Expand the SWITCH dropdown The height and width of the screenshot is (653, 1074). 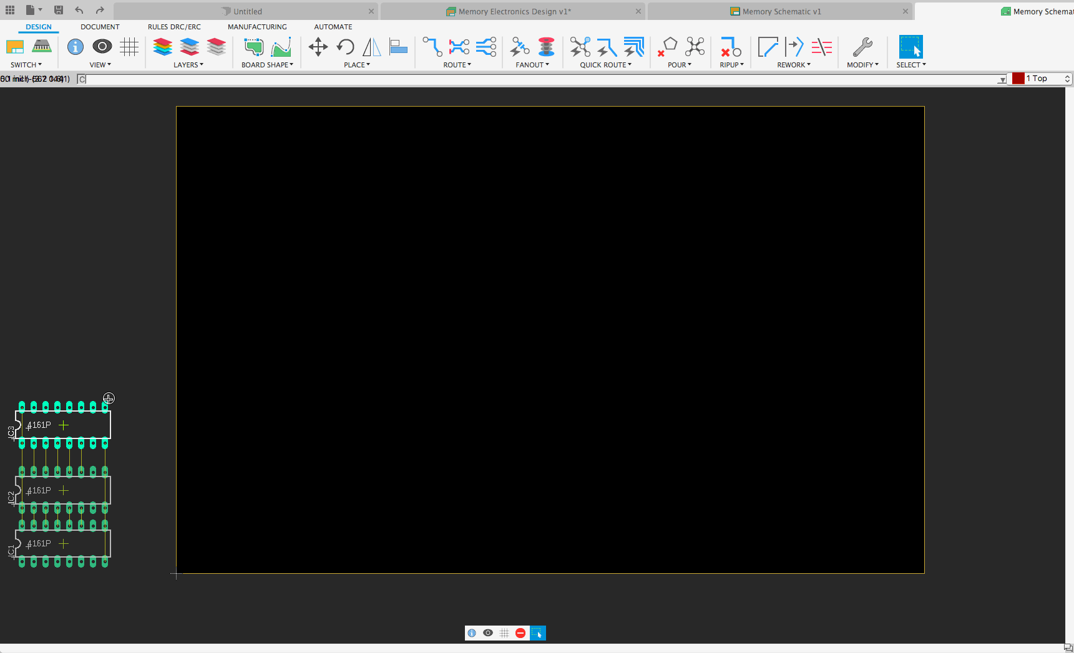pyautogui.click(x=26, y=65)
